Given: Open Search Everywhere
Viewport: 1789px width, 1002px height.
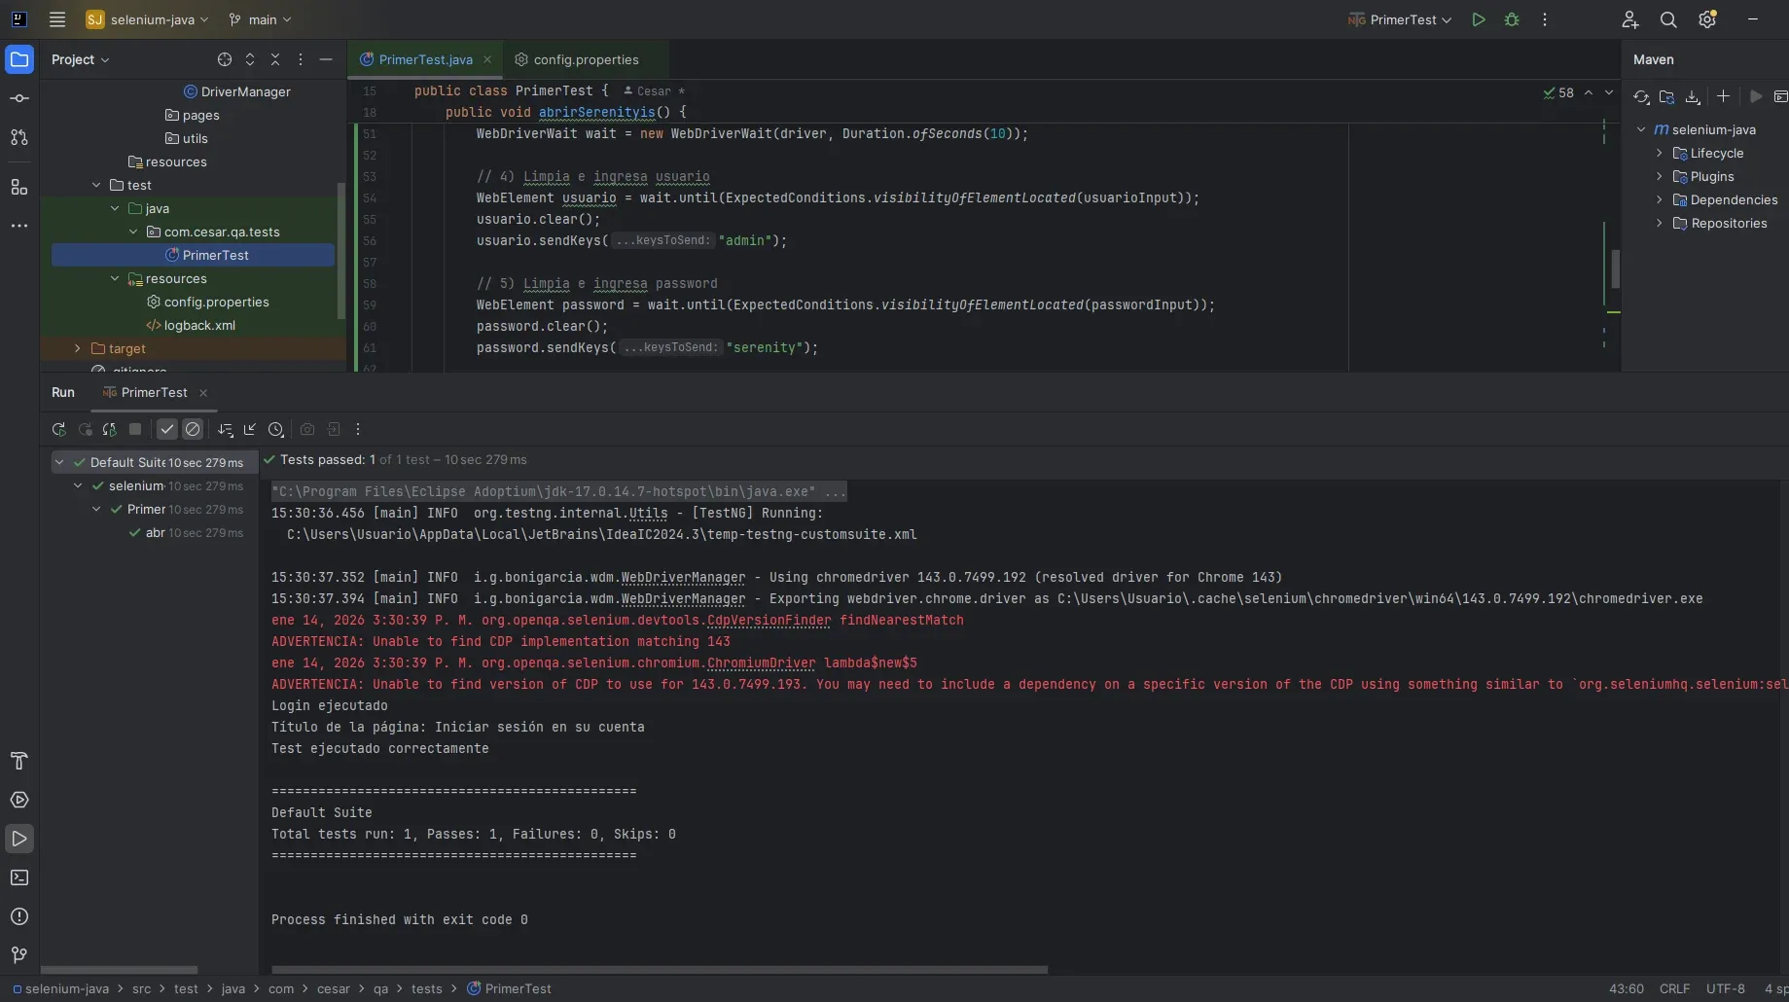Looking at the screenshot, I should (x=1668, y=19).
